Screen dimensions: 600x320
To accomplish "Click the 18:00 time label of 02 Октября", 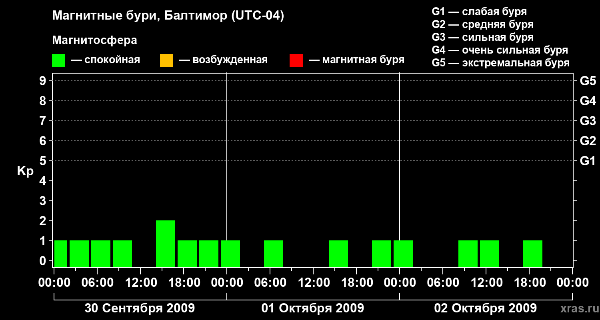I will point(529,282).
